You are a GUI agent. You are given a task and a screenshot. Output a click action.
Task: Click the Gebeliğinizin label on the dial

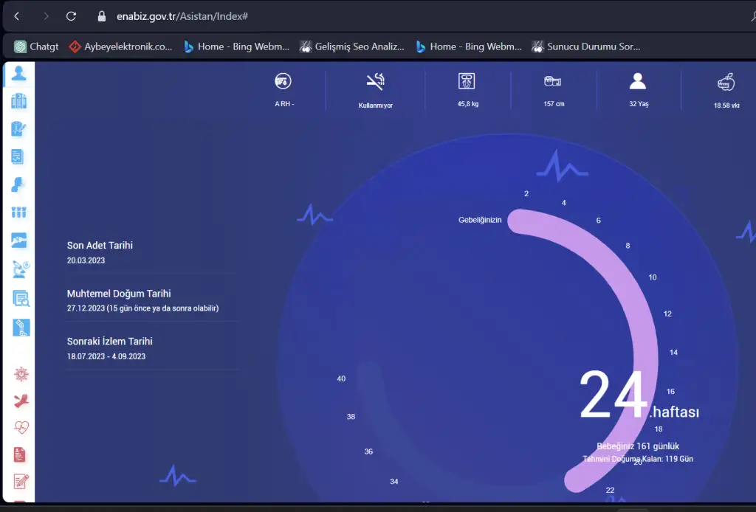[x=480, y=220]
